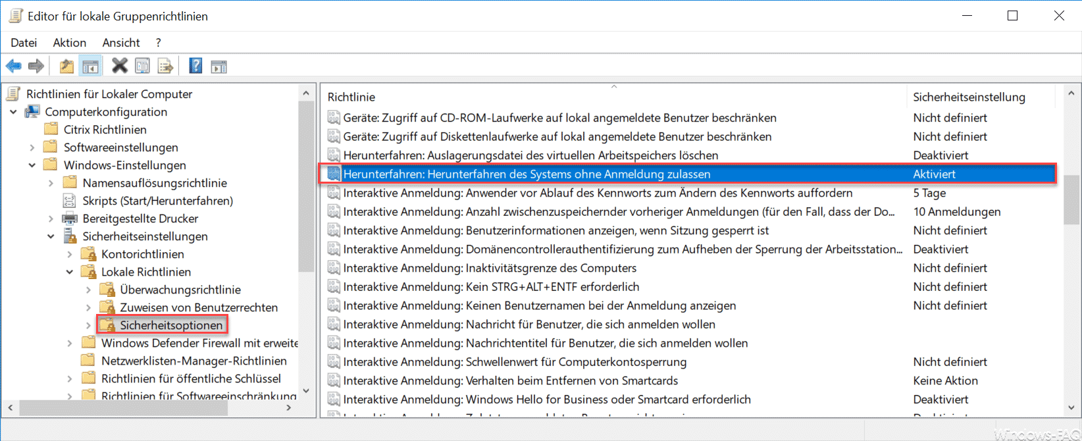Image resolution: width=1082 pixels, height=441 pixels.
Task: Click the Überwachungsrichtlinie folder icon
Action: [x=107, y=290]
